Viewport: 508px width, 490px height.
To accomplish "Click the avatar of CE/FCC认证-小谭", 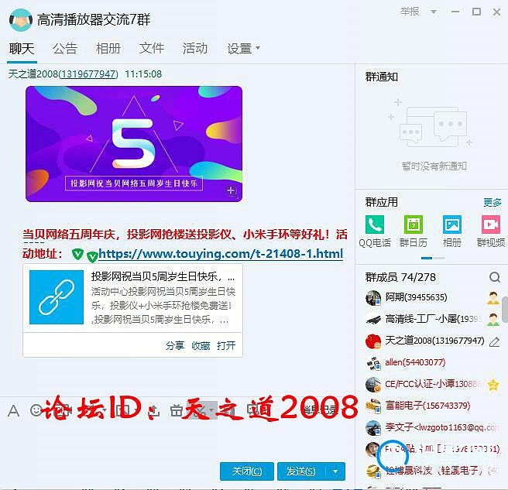I will [373, 385].
